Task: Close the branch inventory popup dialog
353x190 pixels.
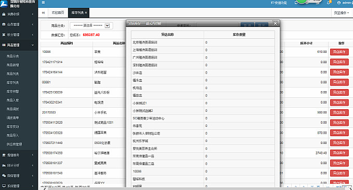Action: click(275, 23)
